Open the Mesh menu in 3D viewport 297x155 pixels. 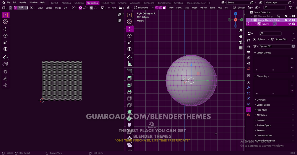(194, 8)
